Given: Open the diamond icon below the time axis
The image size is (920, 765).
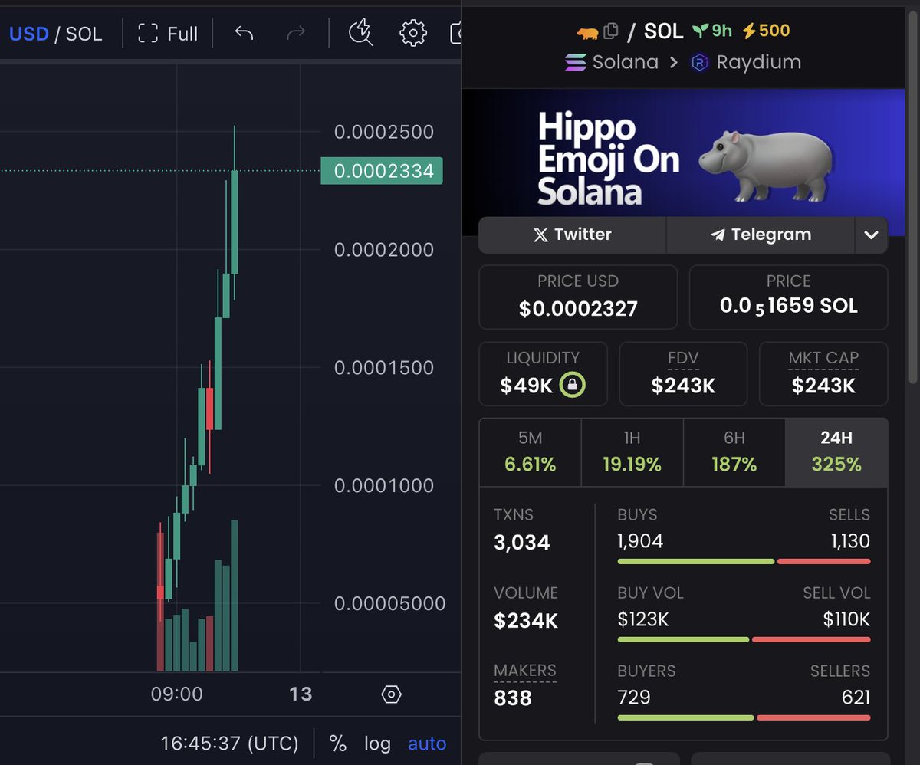Looking at the screenshot, I should (392, 694).
